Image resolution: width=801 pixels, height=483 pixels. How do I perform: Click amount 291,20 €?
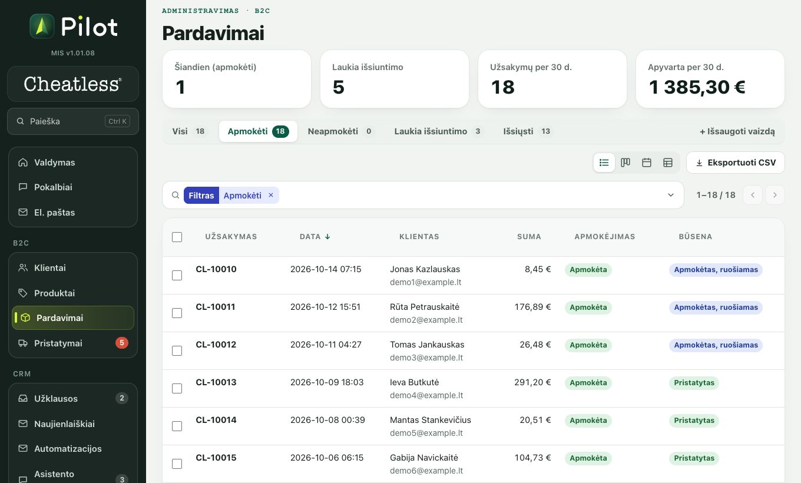click(532, 382)
